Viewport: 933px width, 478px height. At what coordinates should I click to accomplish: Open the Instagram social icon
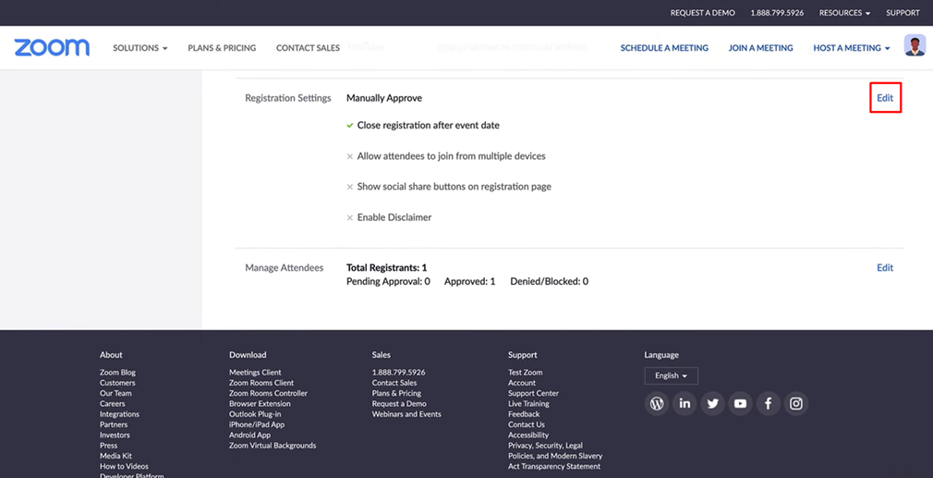point(795,403)
